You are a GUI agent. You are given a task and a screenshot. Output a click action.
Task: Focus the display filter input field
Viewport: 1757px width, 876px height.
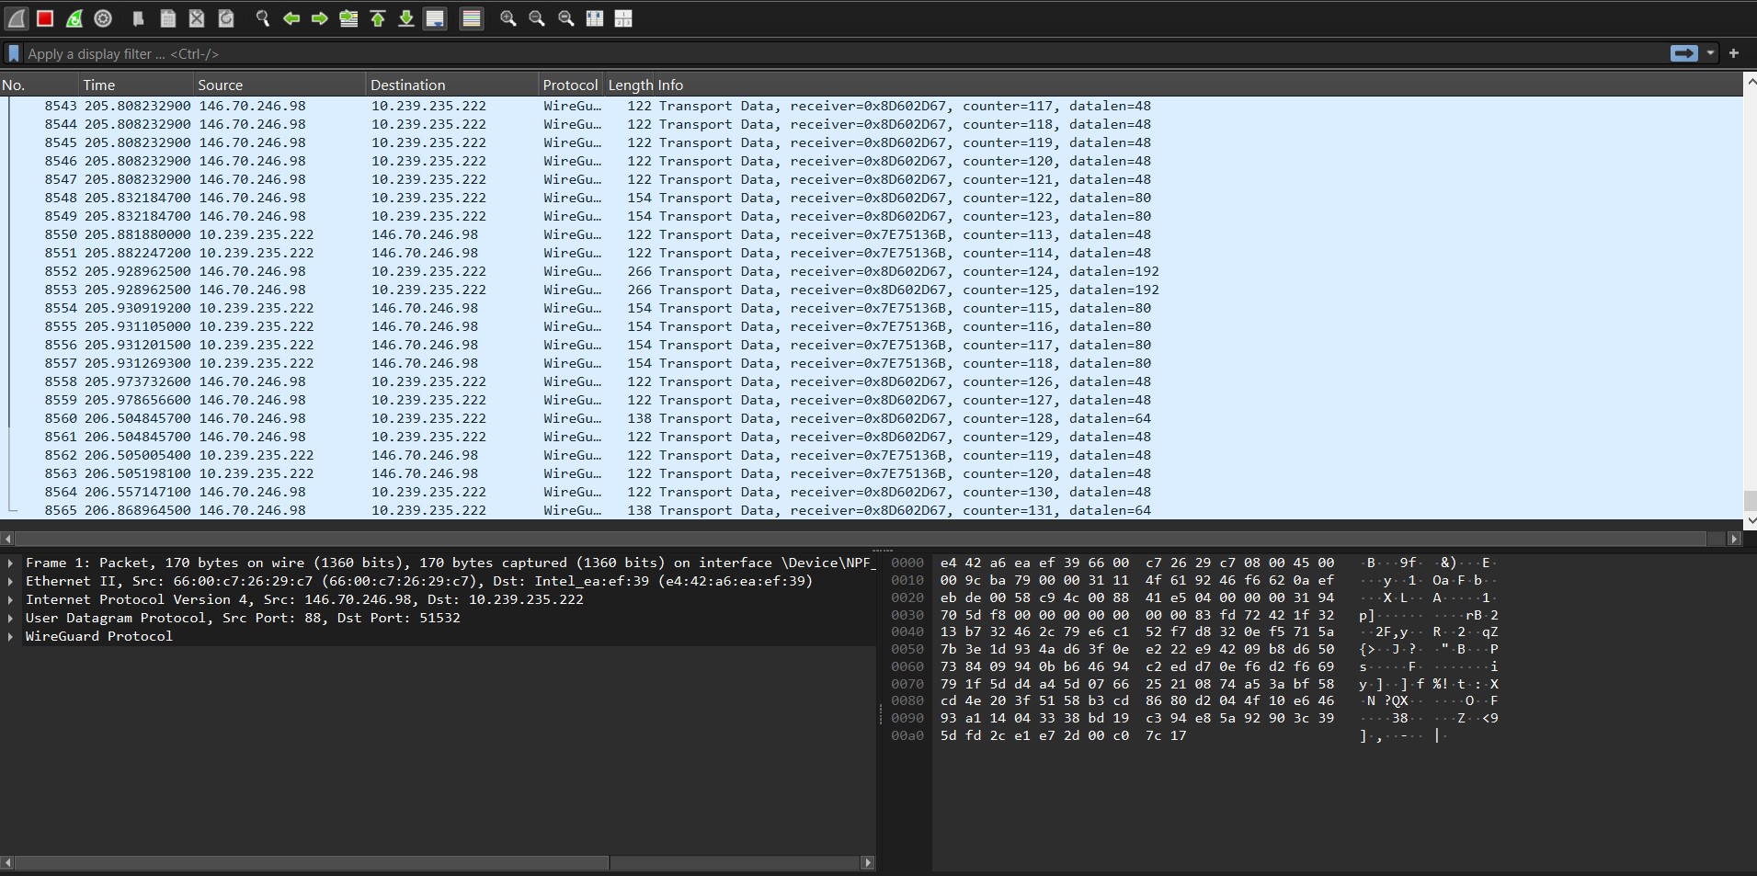coord(844,53)
